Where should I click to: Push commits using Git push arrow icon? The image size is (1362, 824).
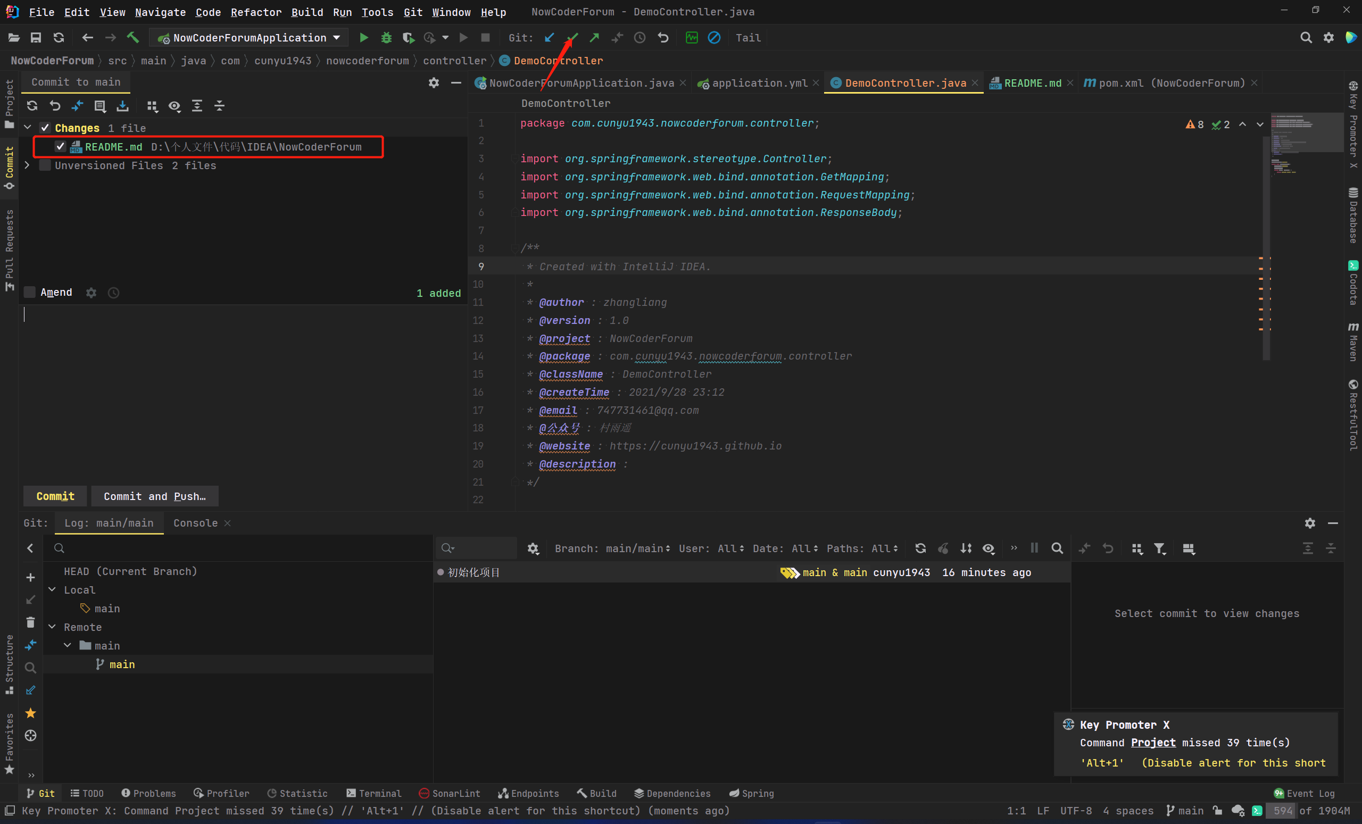594,38
